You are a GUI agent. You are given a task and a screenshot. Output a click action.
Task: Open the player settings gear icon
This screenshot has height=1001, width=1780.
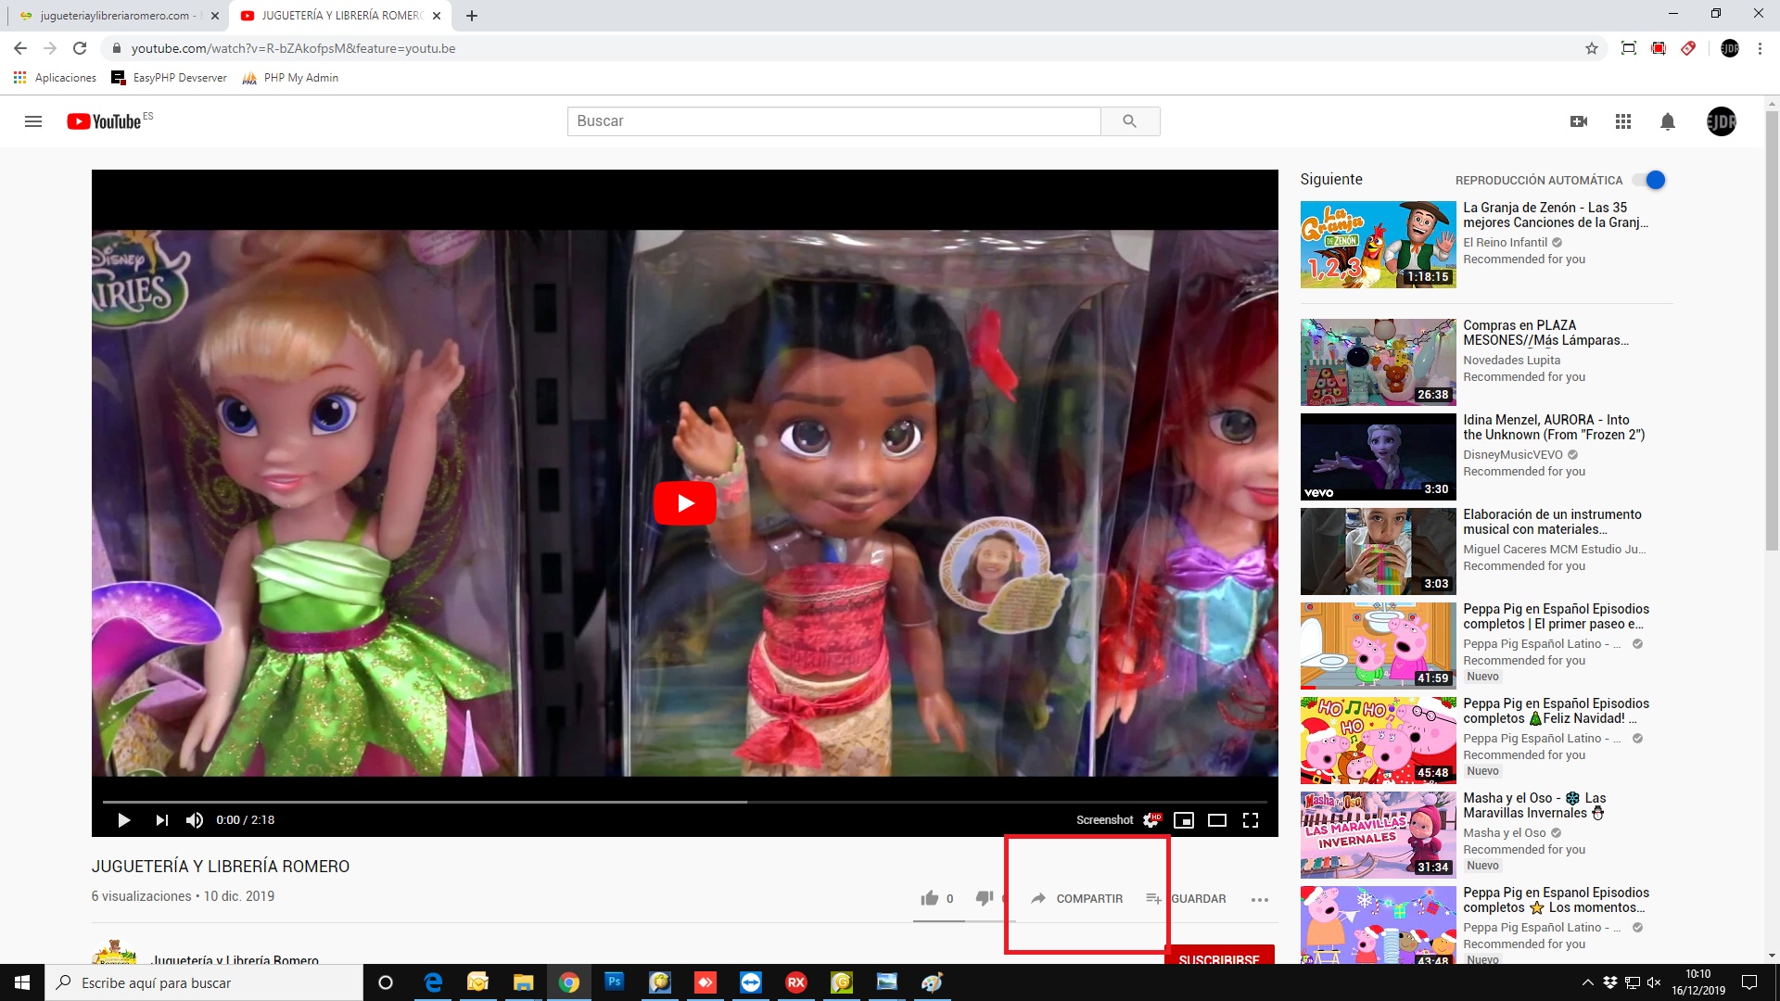click(x=1151, y=820)
